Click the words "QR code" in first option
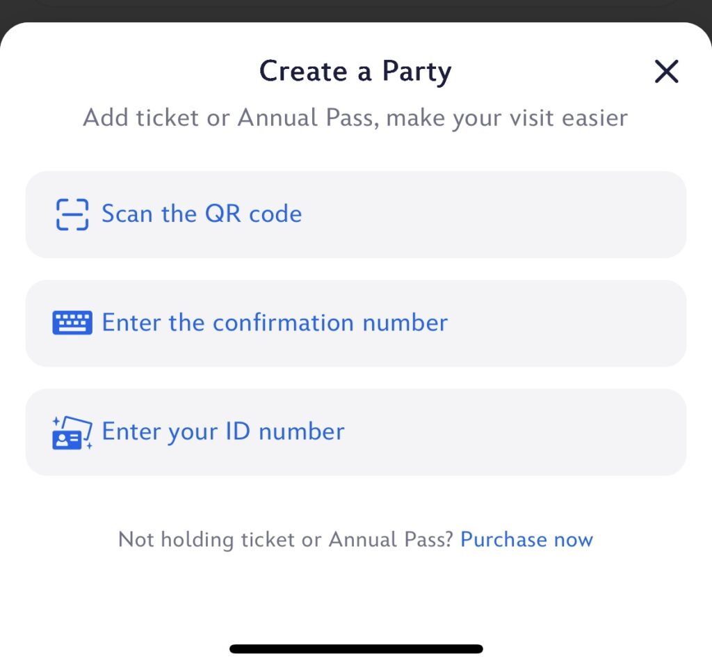 (x=253, y=214)
